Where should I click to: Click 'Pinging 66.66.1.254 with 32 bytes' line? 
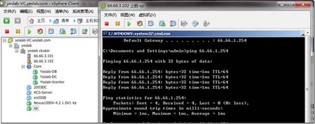(x=157, y=62)
